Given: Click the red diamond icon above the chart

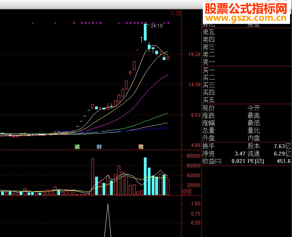Looking at the screenshot, I should (x=173, y=13).
